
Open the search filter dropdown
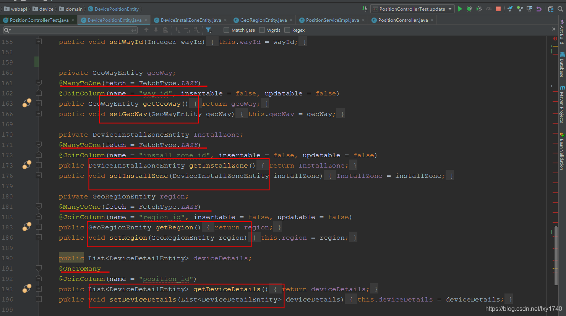[x=209, y=30]
